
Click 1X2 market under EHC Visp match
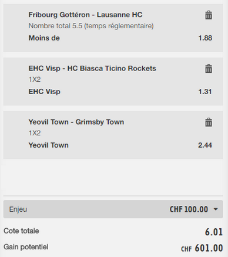tap(35, 79)
